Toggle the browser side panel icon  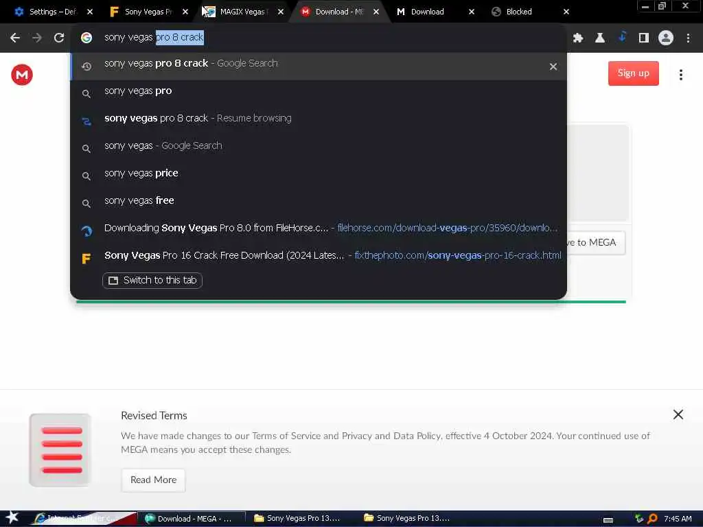(x=644, y=38)
